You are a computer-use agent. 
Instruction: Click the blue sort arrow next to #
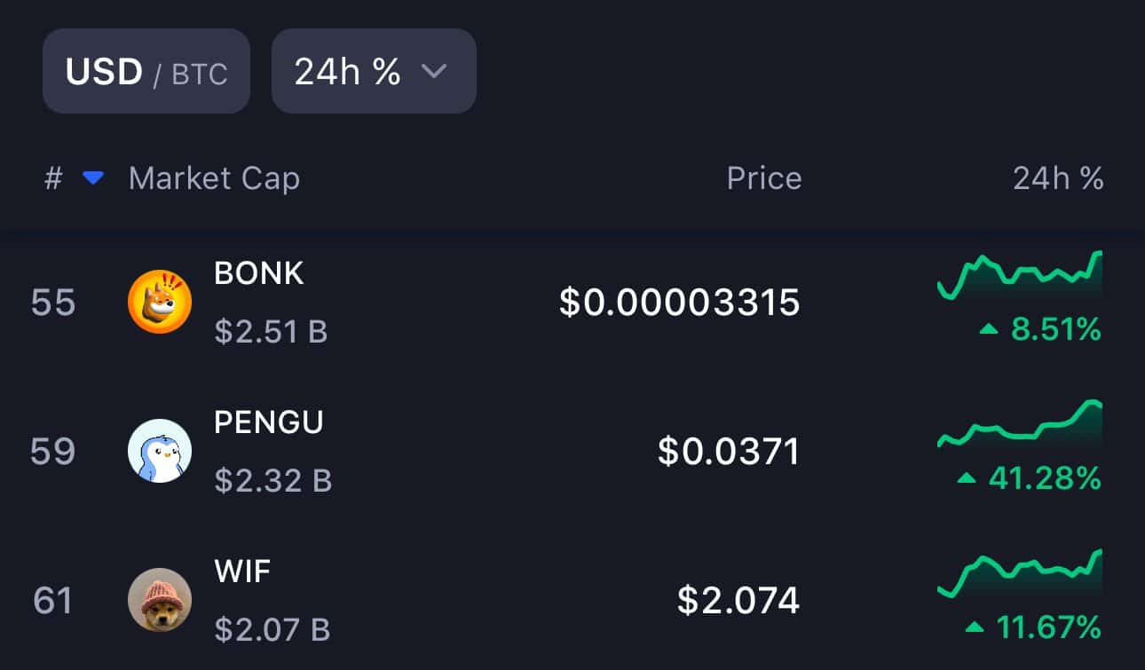pos(93,178)
